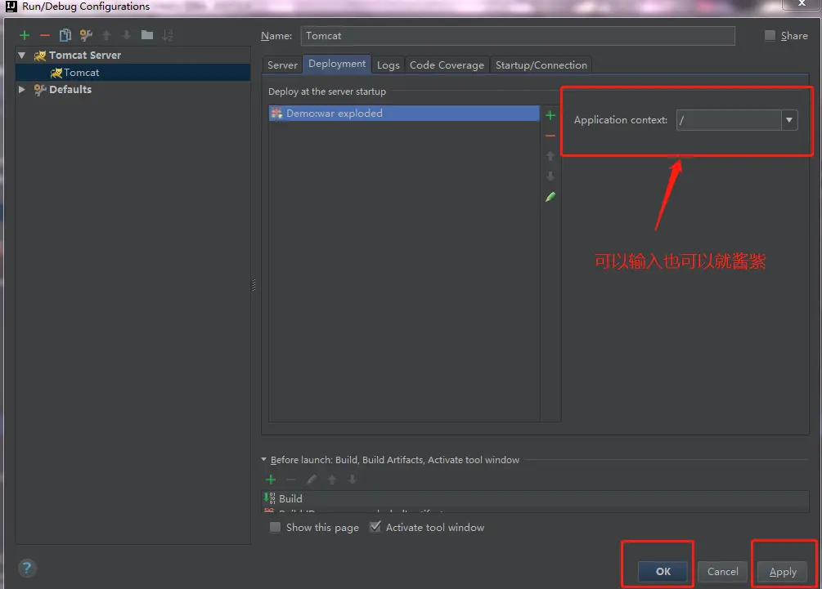Click Apply button

(x=782, y=571)
